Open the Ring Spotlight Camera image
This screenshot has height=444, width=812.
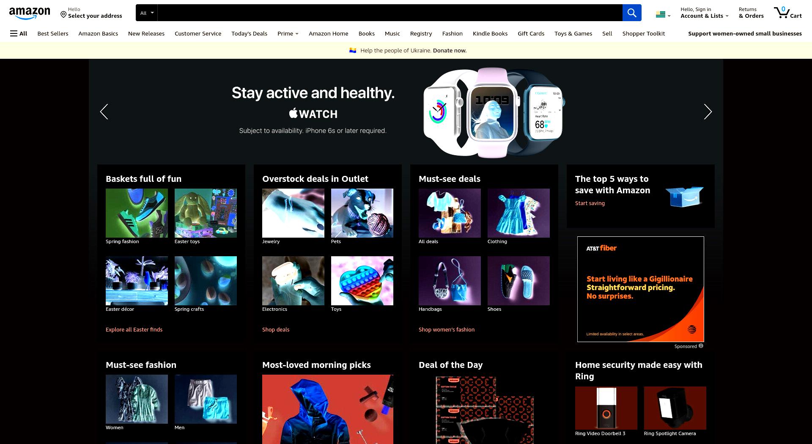pyautogui.click(x=675, y=408)
